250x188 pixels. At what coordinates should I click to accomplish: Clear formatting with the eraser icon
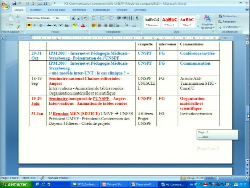pos(85,18)
